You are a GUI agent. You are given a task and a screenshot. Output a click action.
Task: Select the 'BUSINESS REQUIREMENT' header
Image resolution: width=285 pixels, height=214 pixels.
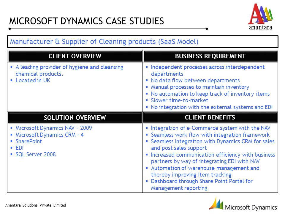pos(210,56)
